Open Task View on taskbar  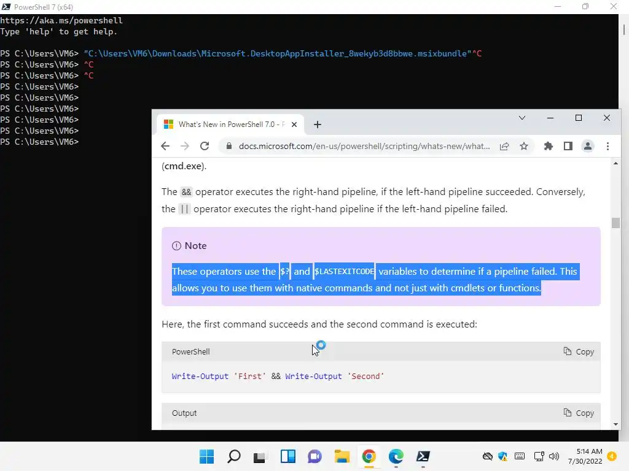click(x=260, y=456)
